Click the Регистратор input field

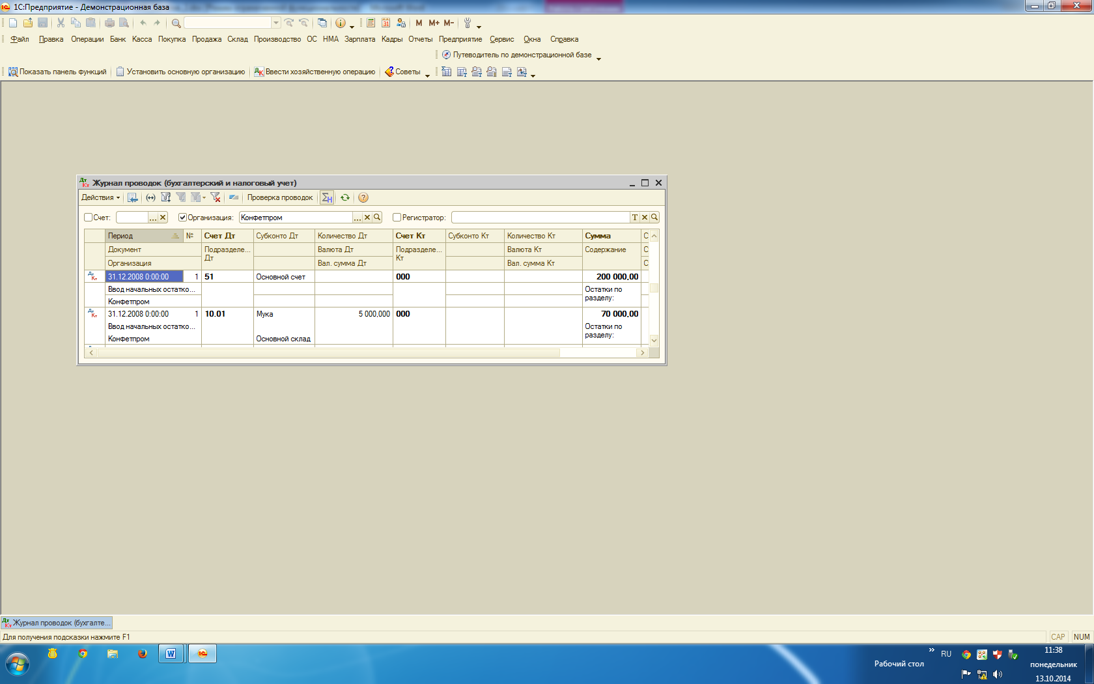tap(540, 218)
